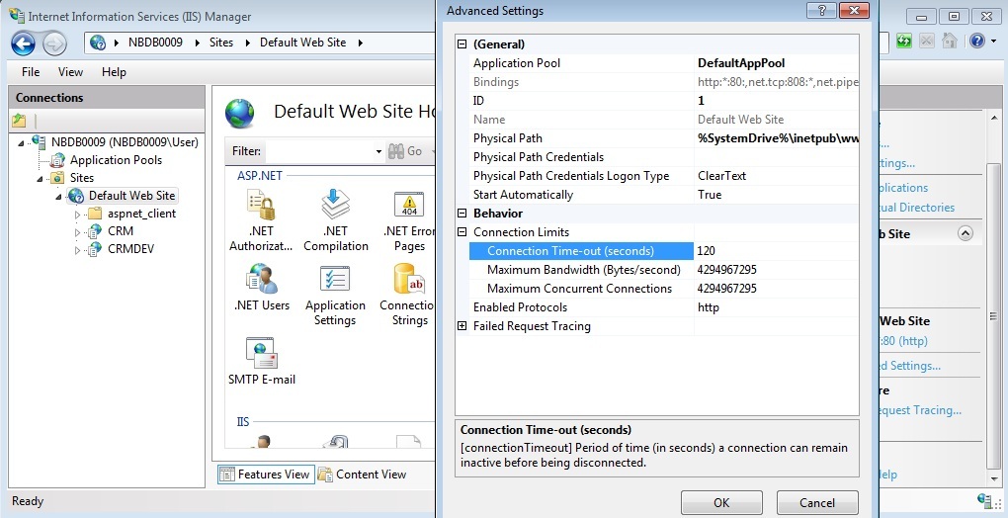Click the globe icon in the address bar

coord(98,43)
